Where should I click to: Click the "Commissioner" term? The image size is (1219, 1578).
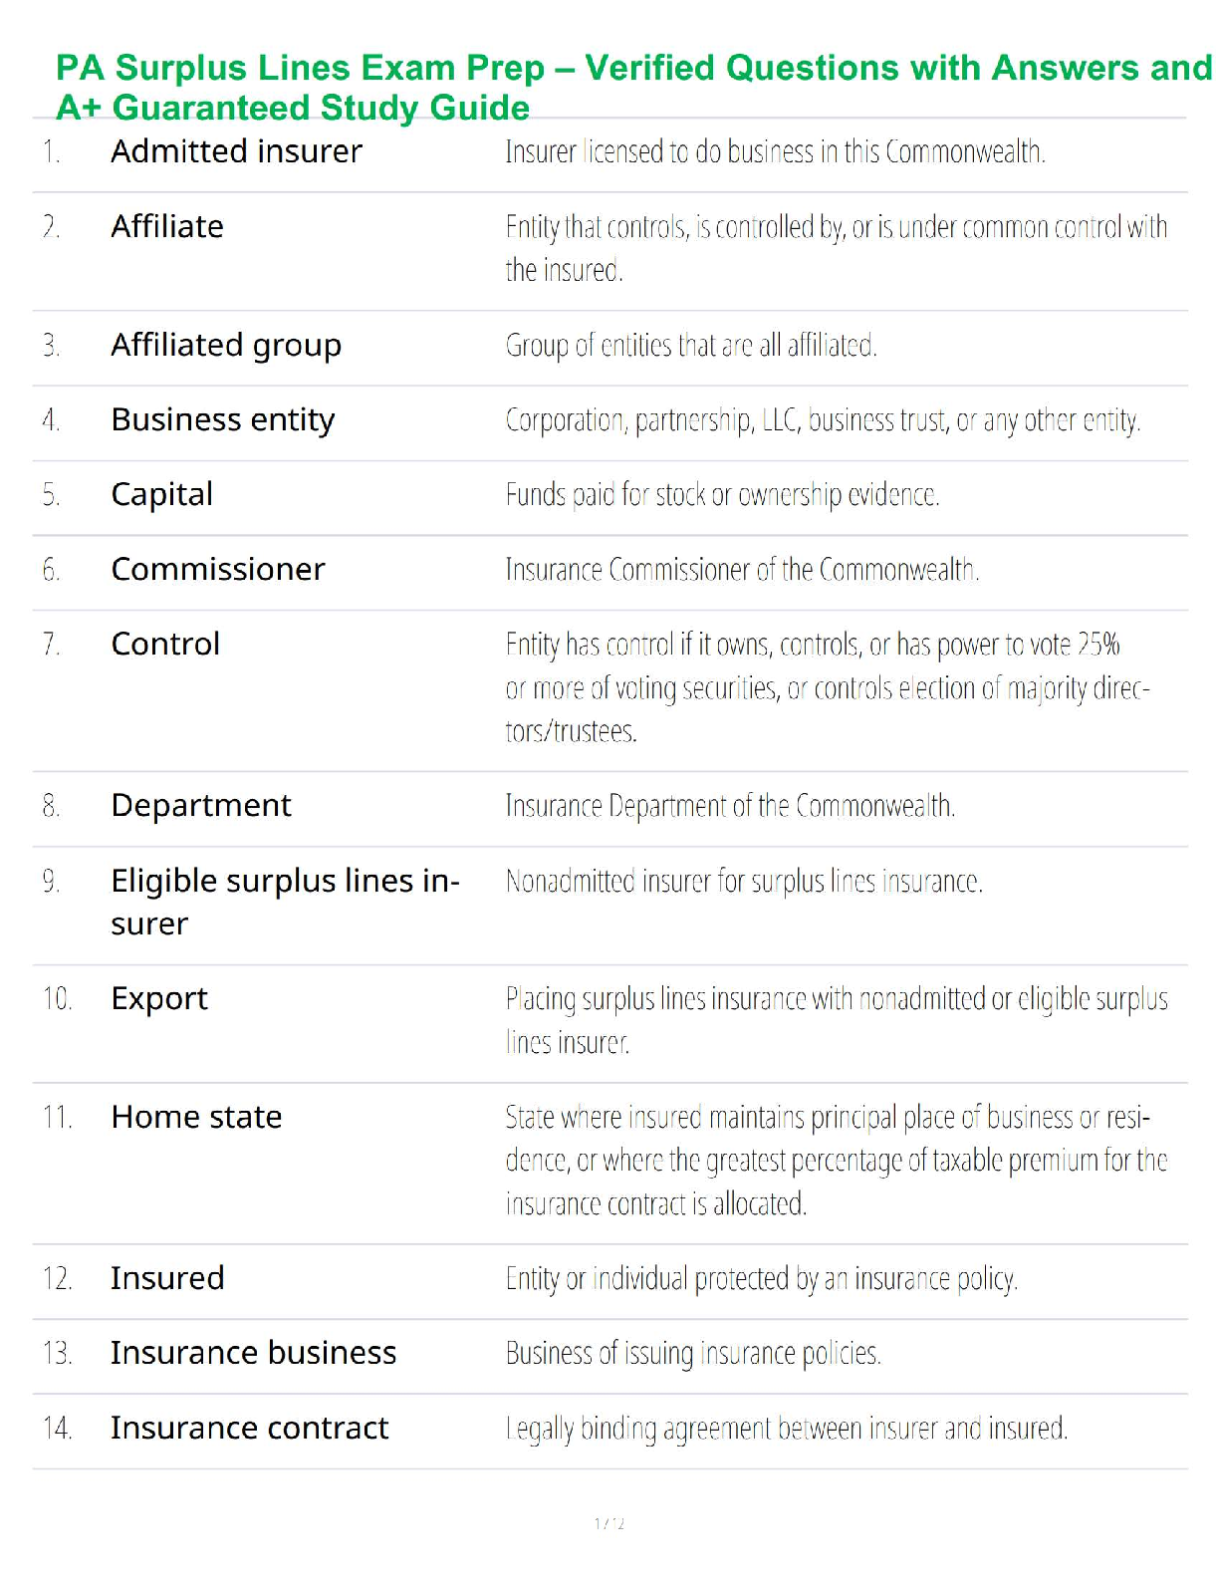[218, 569]
